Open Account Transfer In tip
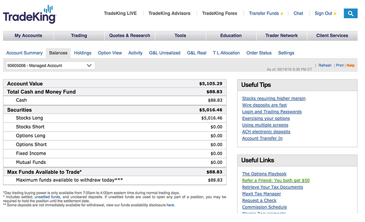This screenshot has height=222, width=365. click(262, 138)
